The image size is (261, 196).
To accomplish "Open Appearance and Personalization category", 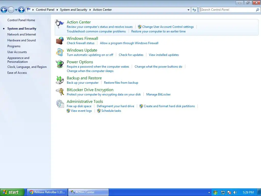I will 18,60.
